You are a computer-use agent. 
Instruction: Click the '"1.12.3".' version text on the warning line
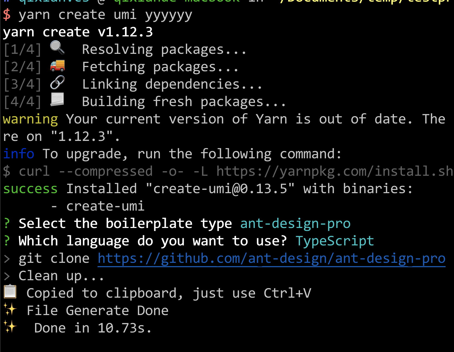85,137
